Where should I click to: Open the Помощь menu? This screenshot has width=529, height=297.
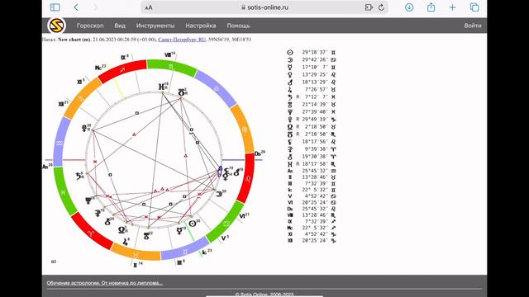[239, 26]
